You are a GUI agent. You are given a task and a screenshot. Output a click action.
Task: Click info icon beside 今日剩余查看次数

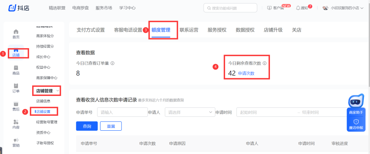[265, 64]
